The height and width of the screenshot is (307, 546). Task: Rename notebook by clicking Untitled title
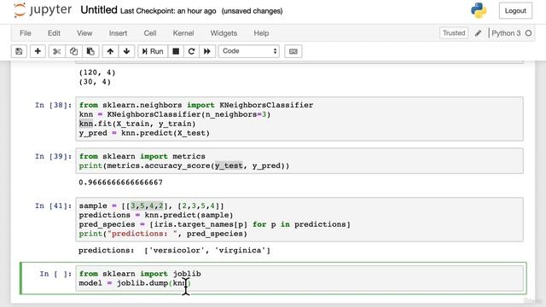[x=99, y=10]
